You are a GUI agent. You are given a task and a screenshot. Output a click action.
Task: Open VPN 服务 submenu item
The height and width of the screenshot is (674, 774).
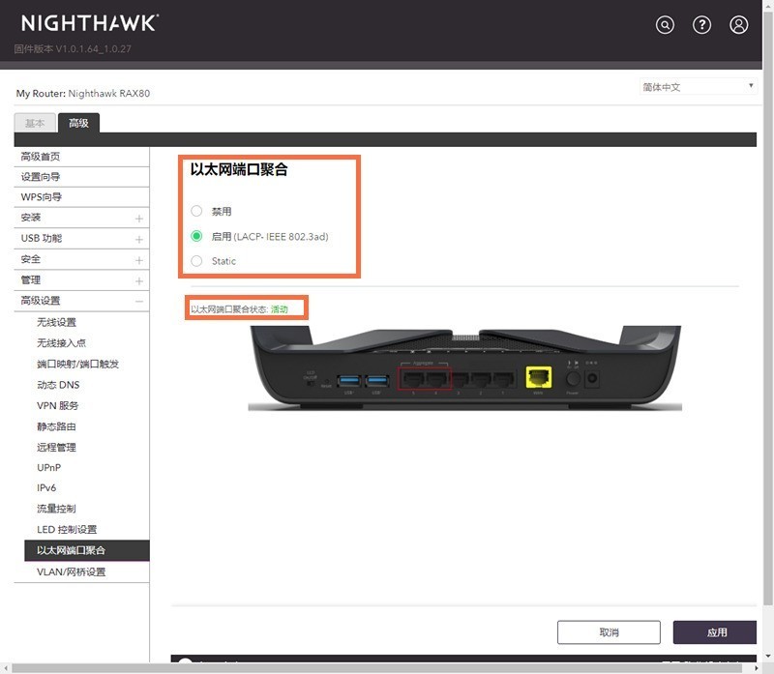point(57,405)
